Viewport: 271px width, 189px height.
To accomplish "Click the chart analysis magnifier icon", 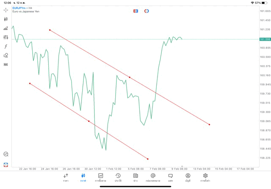I will point(6,154).
